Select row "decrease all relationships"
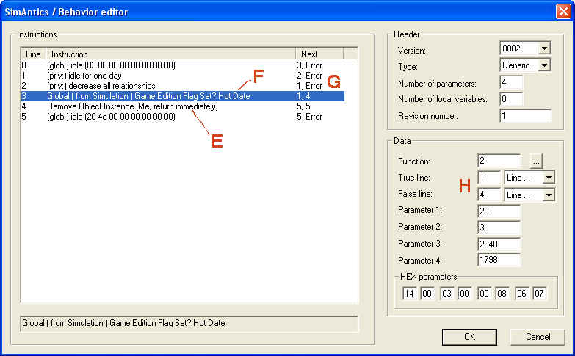575x356 pixels. [183, 86]
